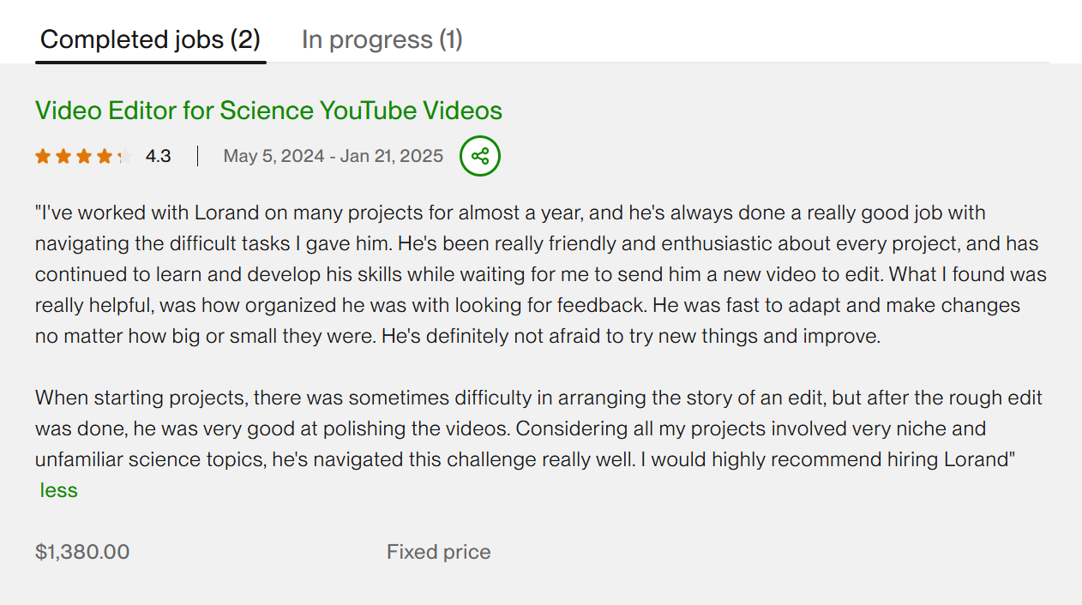Click the partially filled fifth star
Screen dimensions: 1082x605
tap(124, 156)
